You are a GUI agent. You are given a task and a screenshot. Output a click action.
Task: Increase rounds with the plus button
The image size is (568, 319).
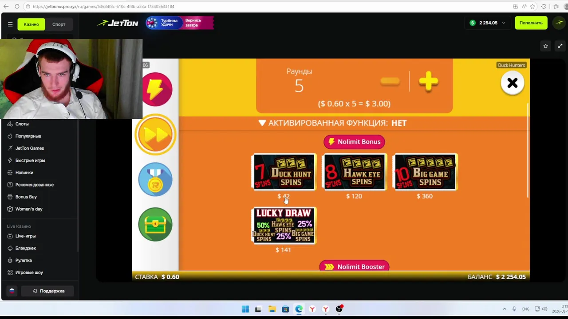coord(428,82)
